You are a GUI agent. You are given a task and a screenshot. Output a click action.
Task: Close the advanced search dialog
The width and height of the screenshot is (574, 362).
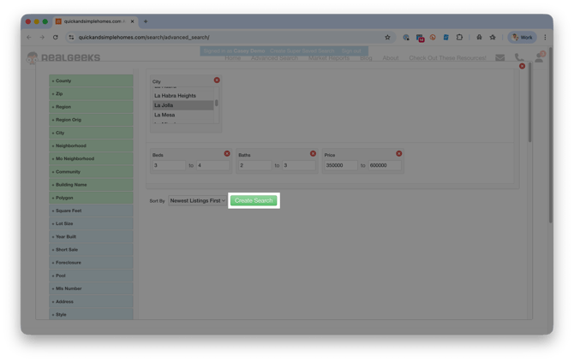pyautogui.click(x=522, y=66)
